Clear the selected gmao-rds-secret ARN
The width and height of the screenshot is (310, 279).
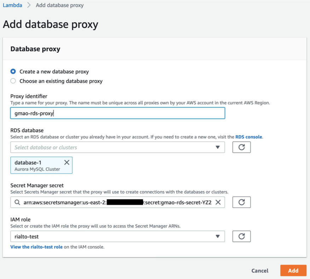(x=218, y=203)
